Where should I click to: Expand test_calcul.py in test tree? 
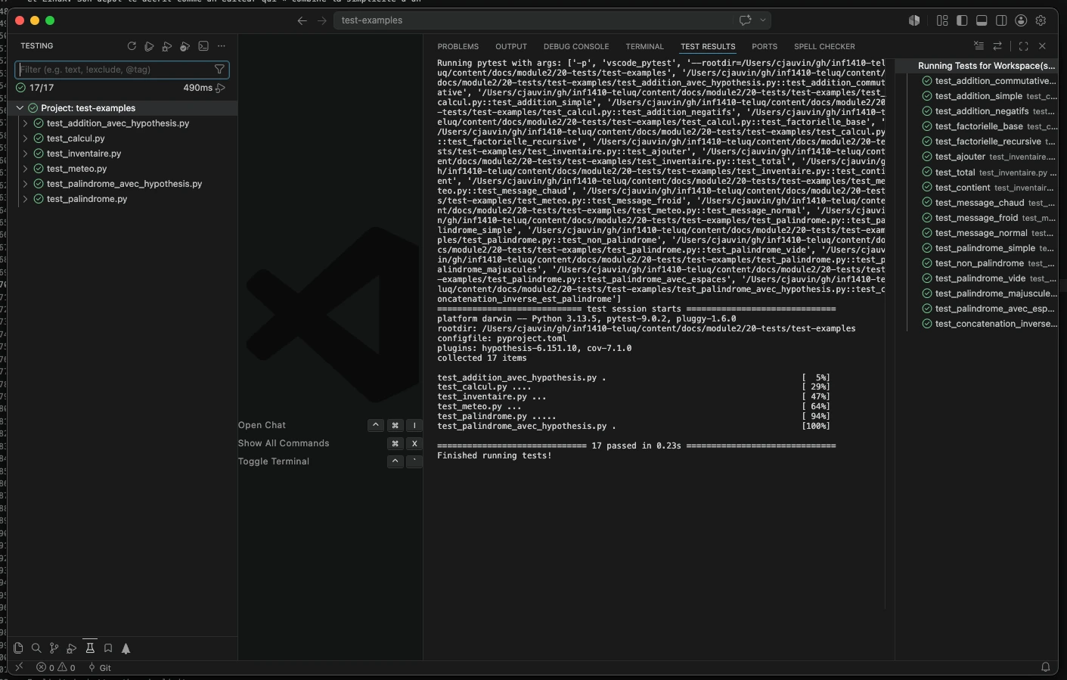tap(26, 138)
